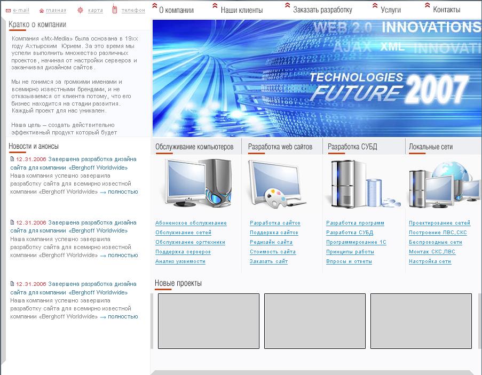Click the Беспроводные сети link
482x375 pixels.
pos(435,242)
